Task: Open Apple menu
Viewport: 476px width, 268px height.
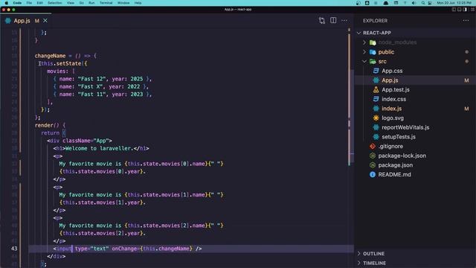Action: (7, 3)
